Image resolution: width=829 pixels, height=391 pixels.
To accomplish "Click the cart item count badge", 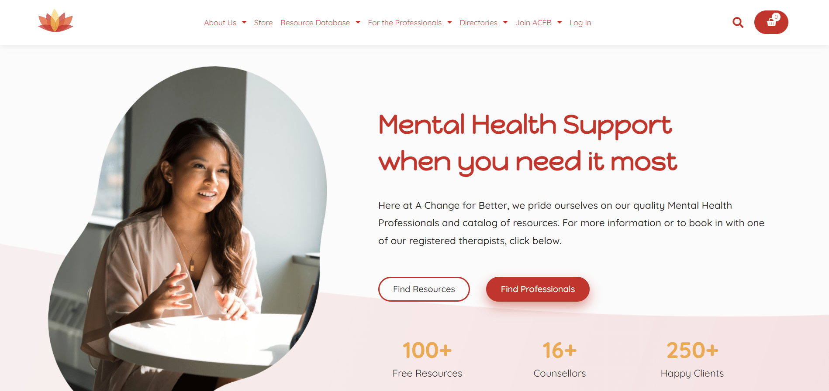I will (x=776, y=17).
